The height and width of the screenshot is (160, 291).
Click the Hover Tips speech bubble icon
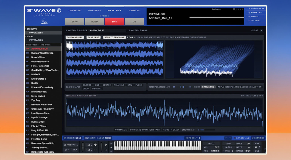pos(250,12)
